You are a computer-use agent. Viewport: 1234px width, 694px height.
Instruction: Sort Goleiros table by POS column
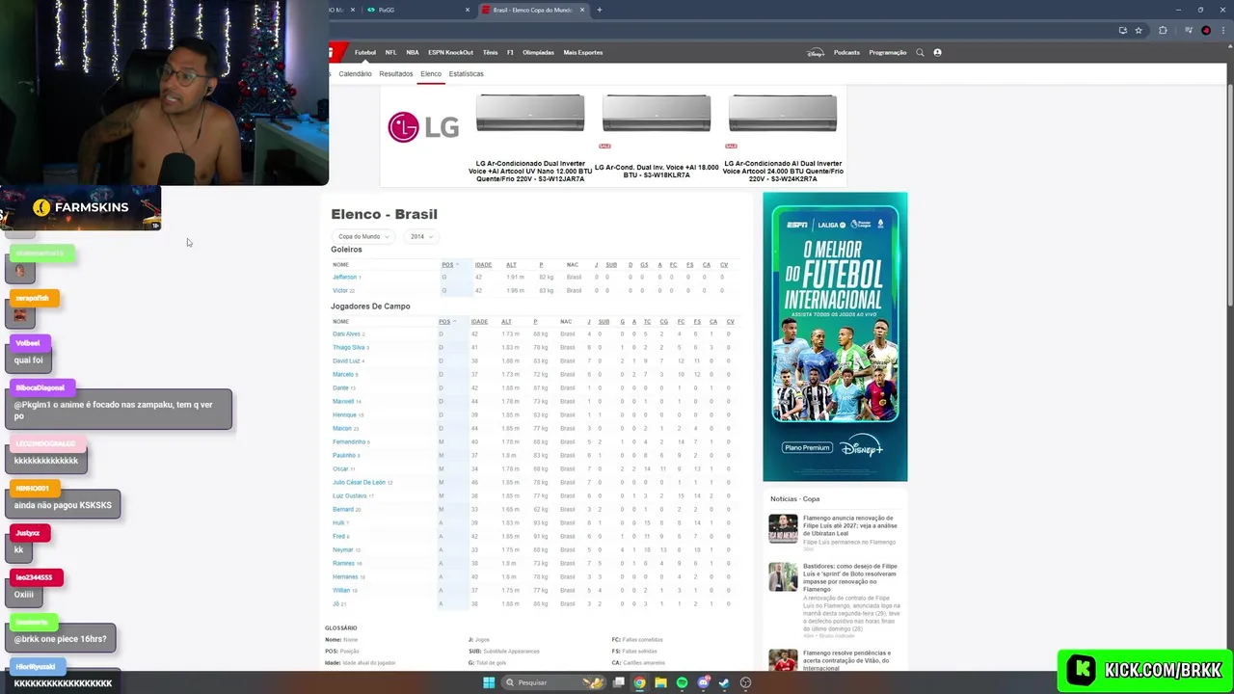tap(449, 264)
